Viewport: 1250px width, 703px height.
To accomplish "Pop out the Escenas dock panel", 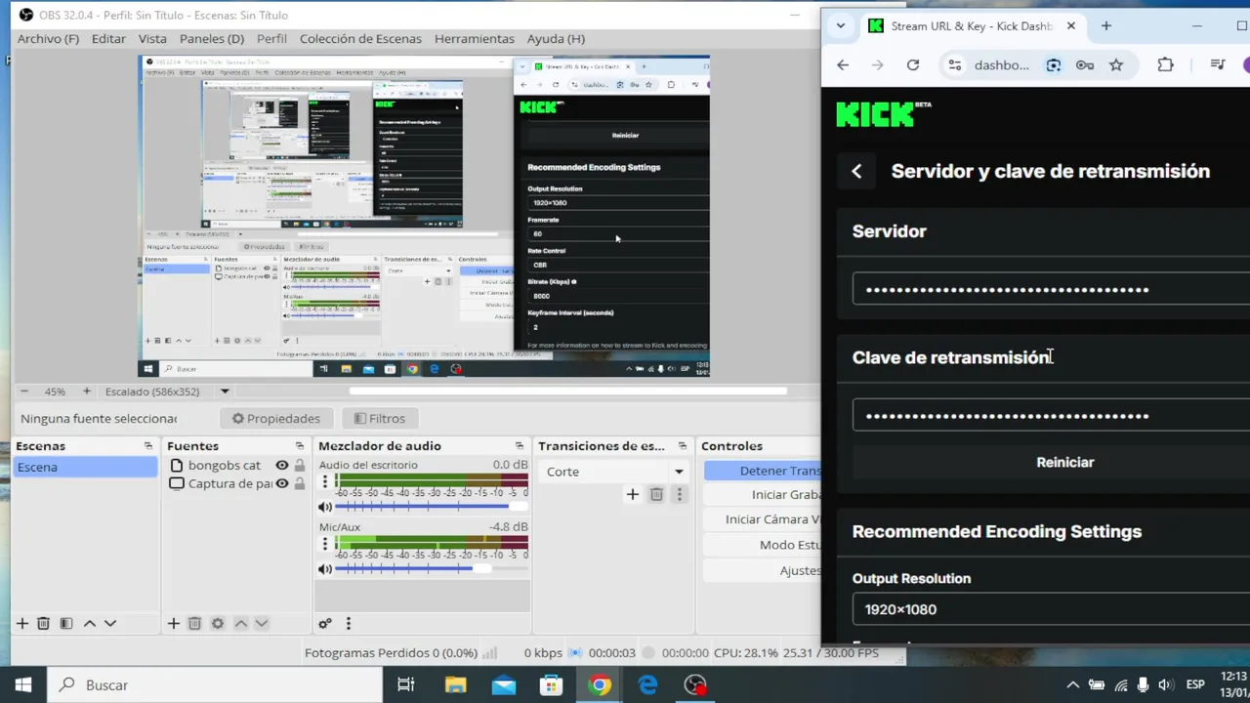I will [x=148, y=446].
